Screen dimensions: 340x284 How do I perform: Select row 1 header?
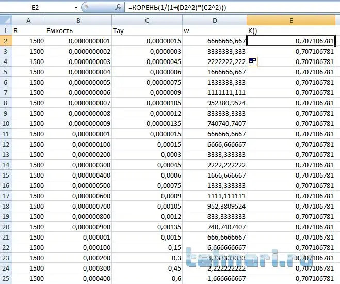[x=6, y=30]
